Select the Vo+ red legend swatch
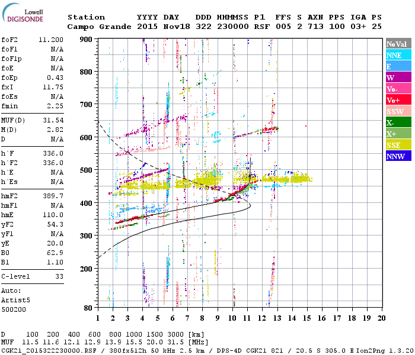 [x=398, y=100]
